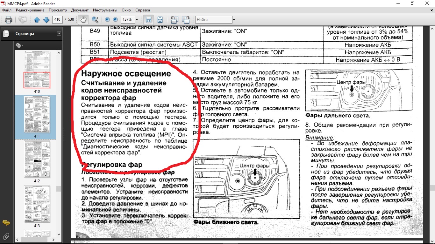Collapse the Страницы panel with arrow button
The width and height of the screenshot is (435, 244).
(x=59, y=34)
